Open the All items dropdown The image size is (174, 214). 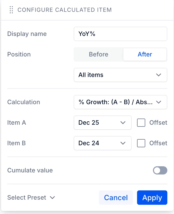(x=121, y=75)
